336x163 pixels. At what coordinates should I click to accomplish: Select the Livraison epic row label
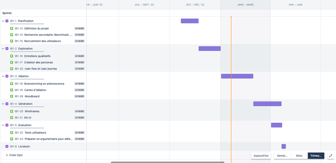24,147
